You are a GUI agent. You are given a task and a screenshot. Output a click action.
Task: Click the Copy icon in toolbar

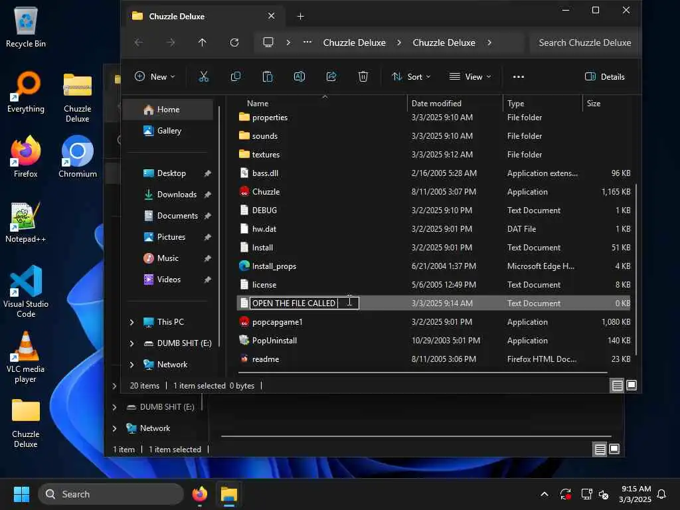236,77
